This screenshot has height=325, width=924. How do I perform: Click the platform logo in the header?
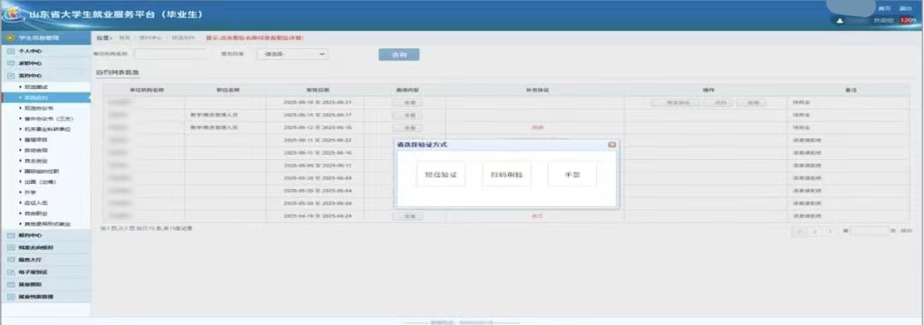[x=13, y=15]
